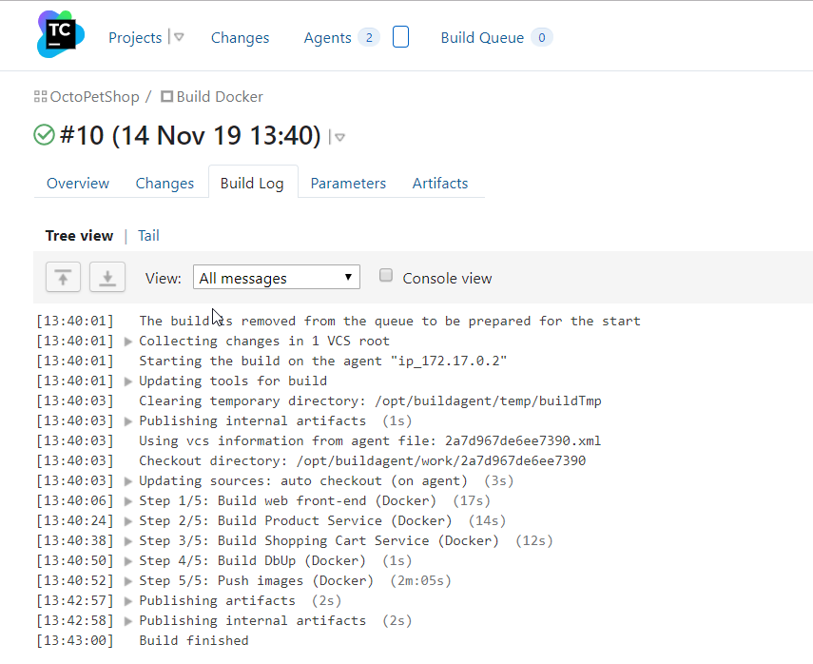This screenshot has width=813, height=664.
Task: Open the Projects dropdown arrow
Action: pos(179,37)
